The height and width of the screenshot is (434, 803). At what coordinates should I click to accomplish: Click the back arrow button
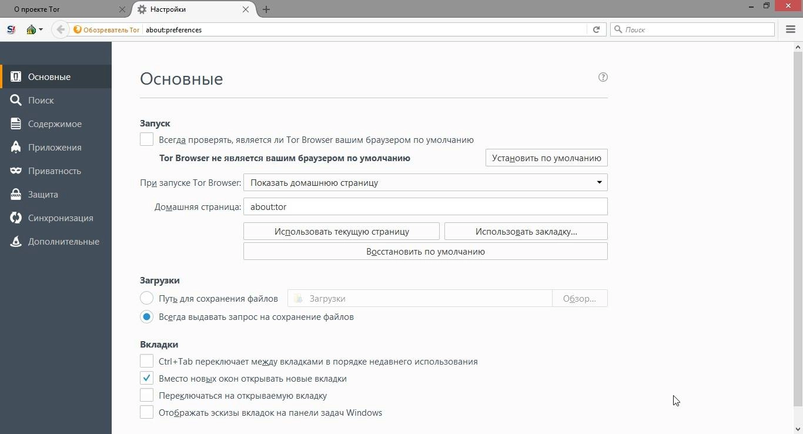pos(61,29)
